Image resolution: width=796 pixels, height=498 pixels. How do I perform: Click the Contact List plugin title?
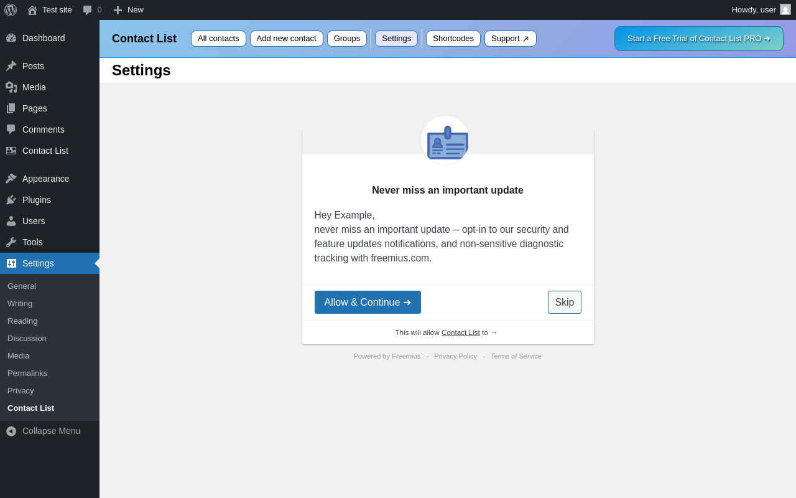(x=144, y=39)
